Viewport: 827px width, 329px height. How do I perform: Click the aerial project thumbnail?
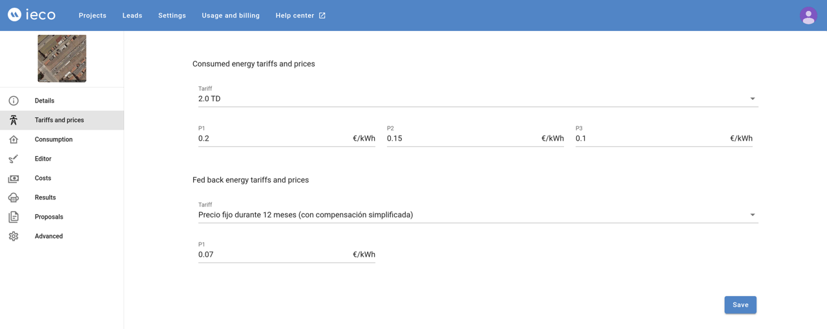point(62,59)
